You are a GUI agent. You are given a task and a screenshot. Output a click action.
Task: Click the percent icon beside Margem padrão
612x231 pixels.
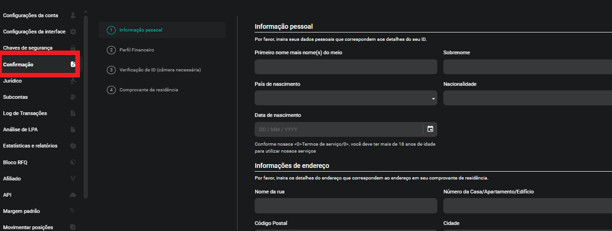72,211
